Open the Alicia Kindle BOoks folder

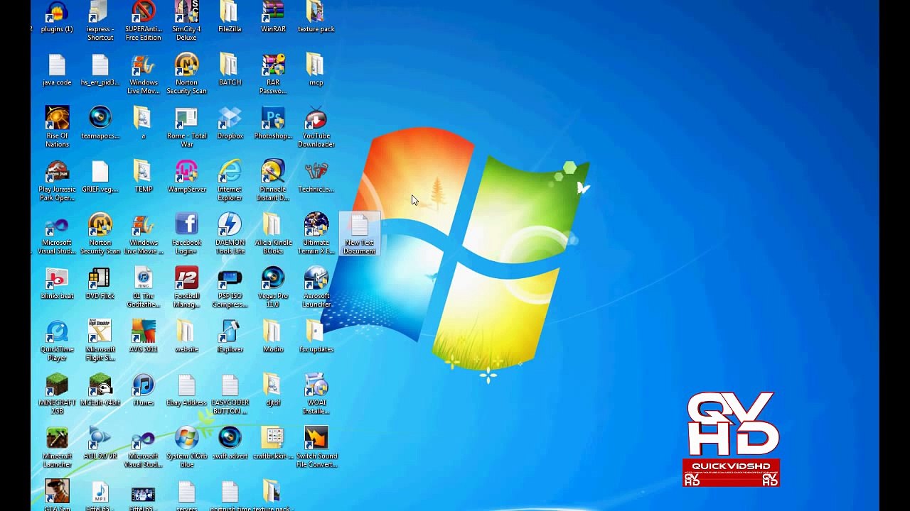(273, 233)
